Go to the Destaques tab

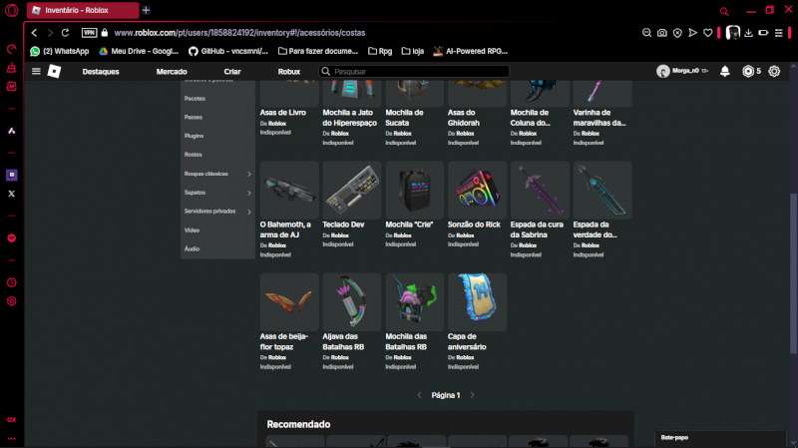[101, 72]
